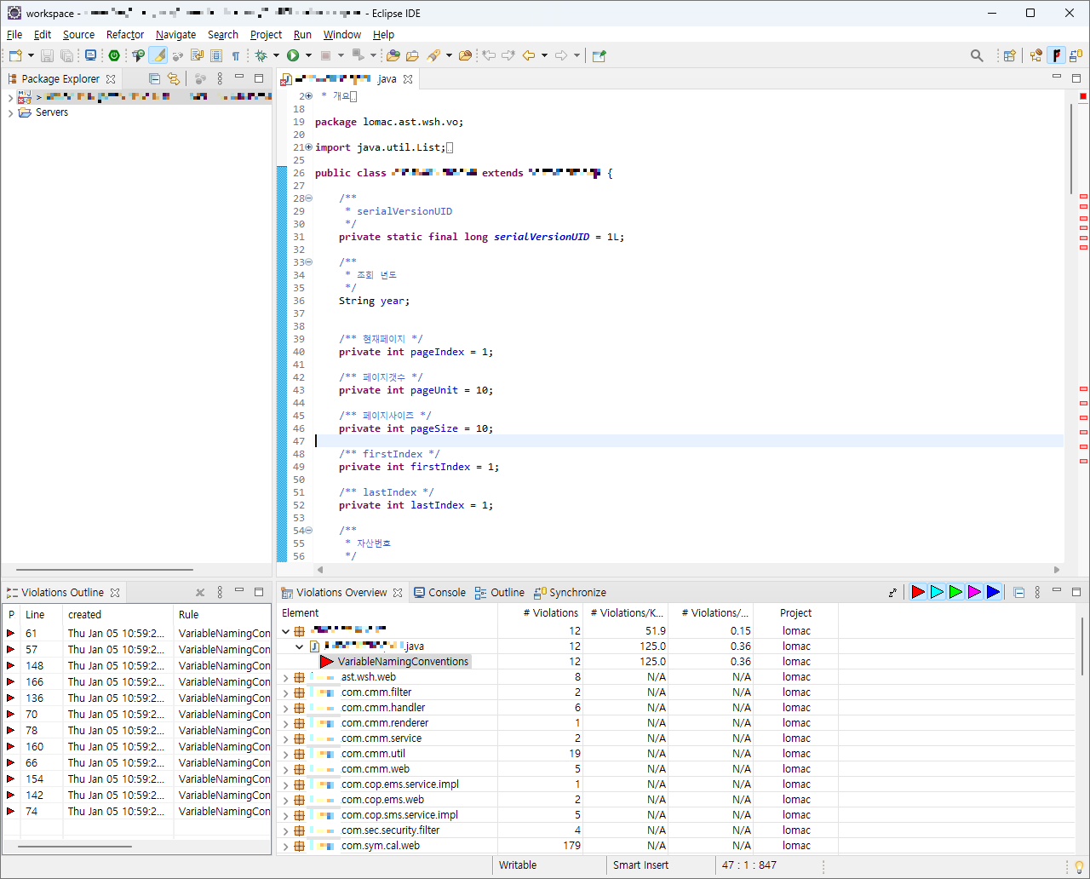The image size is (1090, 879).
Task: Open the Run configurations dropdown arrow
Action: tap(308, 55)
